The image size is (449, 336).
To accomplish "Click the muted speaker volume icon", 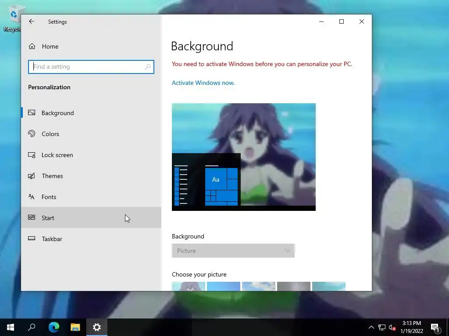I will [x=392, y=327].
